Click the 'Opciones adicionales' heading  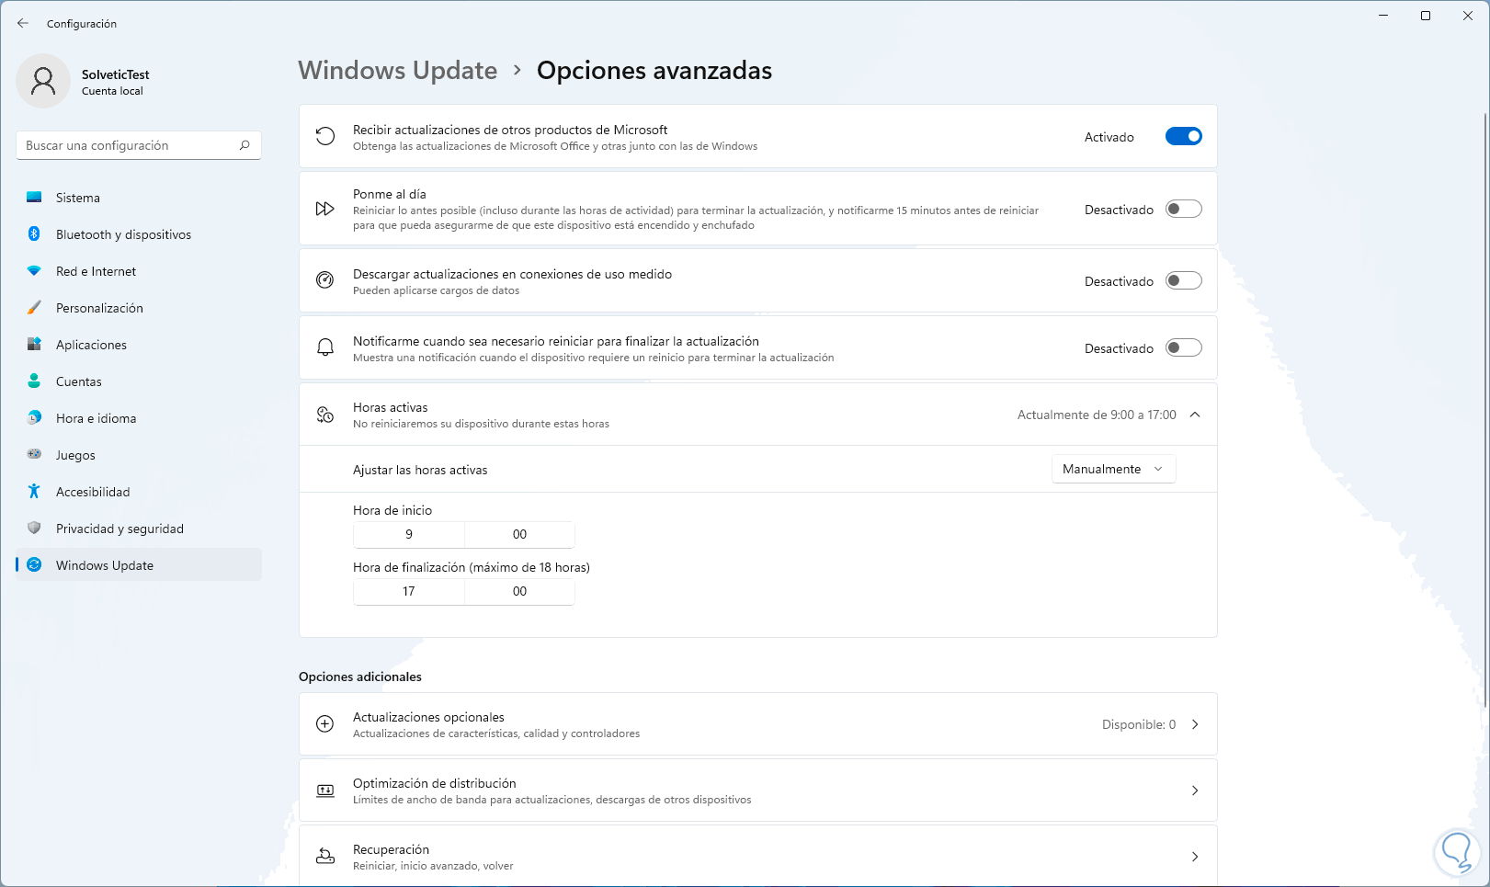pos(360,677)
